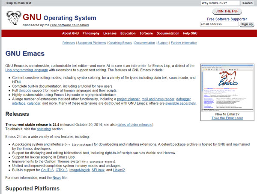This screenshot has height=194, width=257.
Task: Open the available separately link
Action: click(180, 103)
